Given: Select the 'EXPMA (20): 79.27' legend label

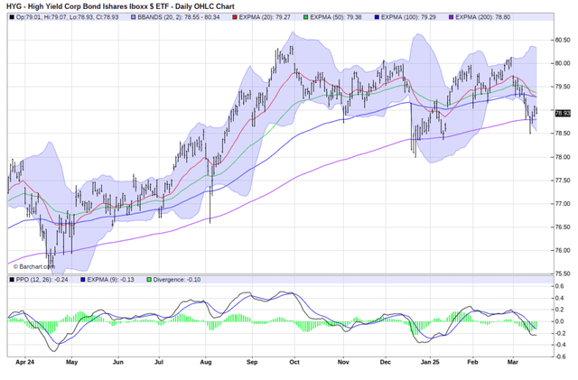Looking at the screenshot, I should tap(265, 17).
